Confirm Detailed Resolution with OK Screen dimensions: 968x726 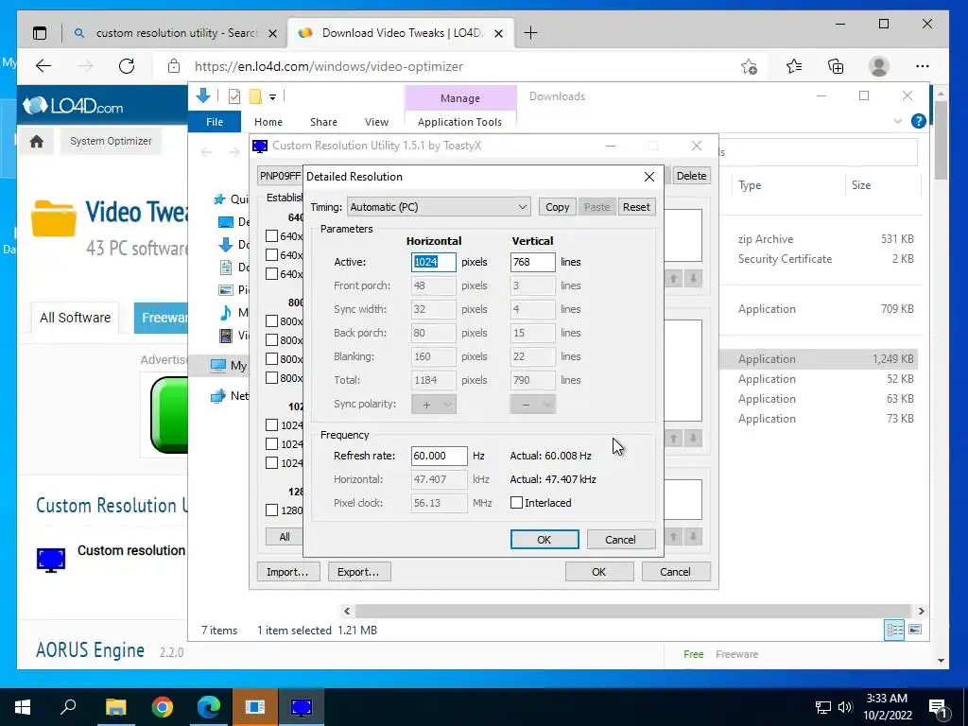(x=544, y=540)
